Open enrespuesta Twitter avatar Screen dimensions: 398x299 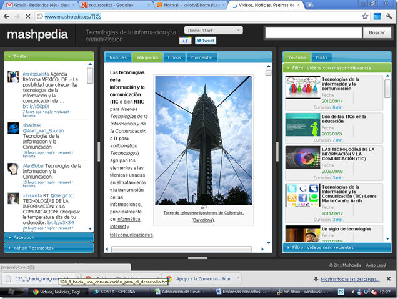coord(13,77)
